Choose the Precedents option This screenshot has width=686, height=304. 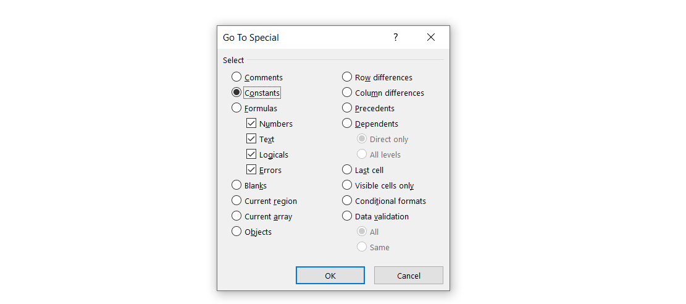pos(347,108)
